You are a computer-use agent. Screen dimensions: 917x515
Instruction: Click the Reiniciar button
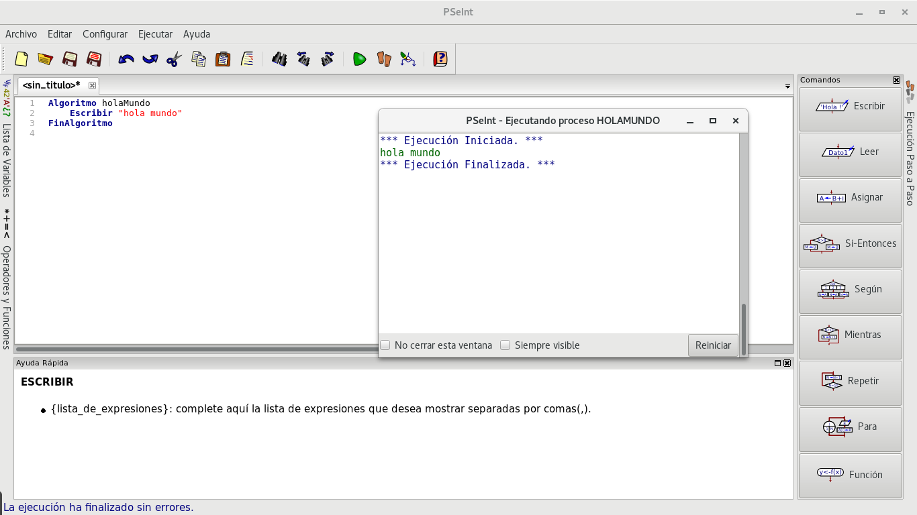pos(713,345)
